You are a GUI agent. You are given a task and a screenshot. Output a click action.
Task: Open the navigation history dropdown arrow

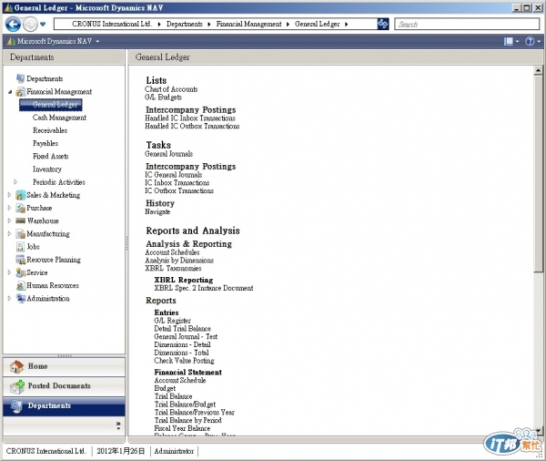point(43,24)
